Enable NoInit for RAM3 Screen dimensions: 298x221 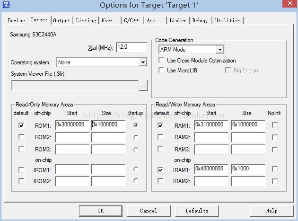pyautogui.click(x=275, y=150)
